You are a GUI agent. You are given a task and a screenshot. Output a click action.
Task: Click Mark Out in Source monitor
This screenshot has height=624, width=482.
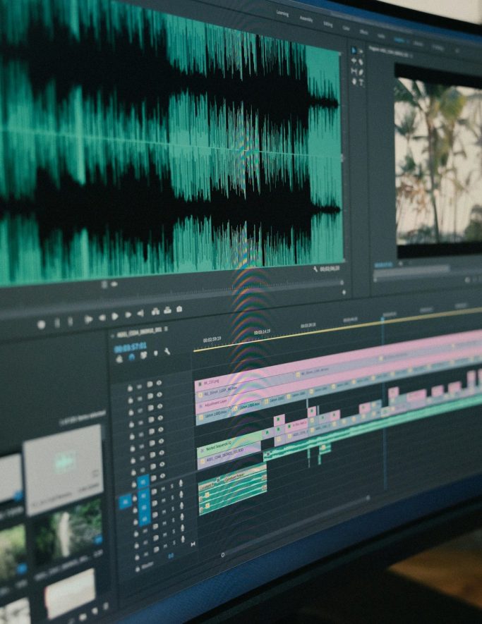tap(70, 321)
